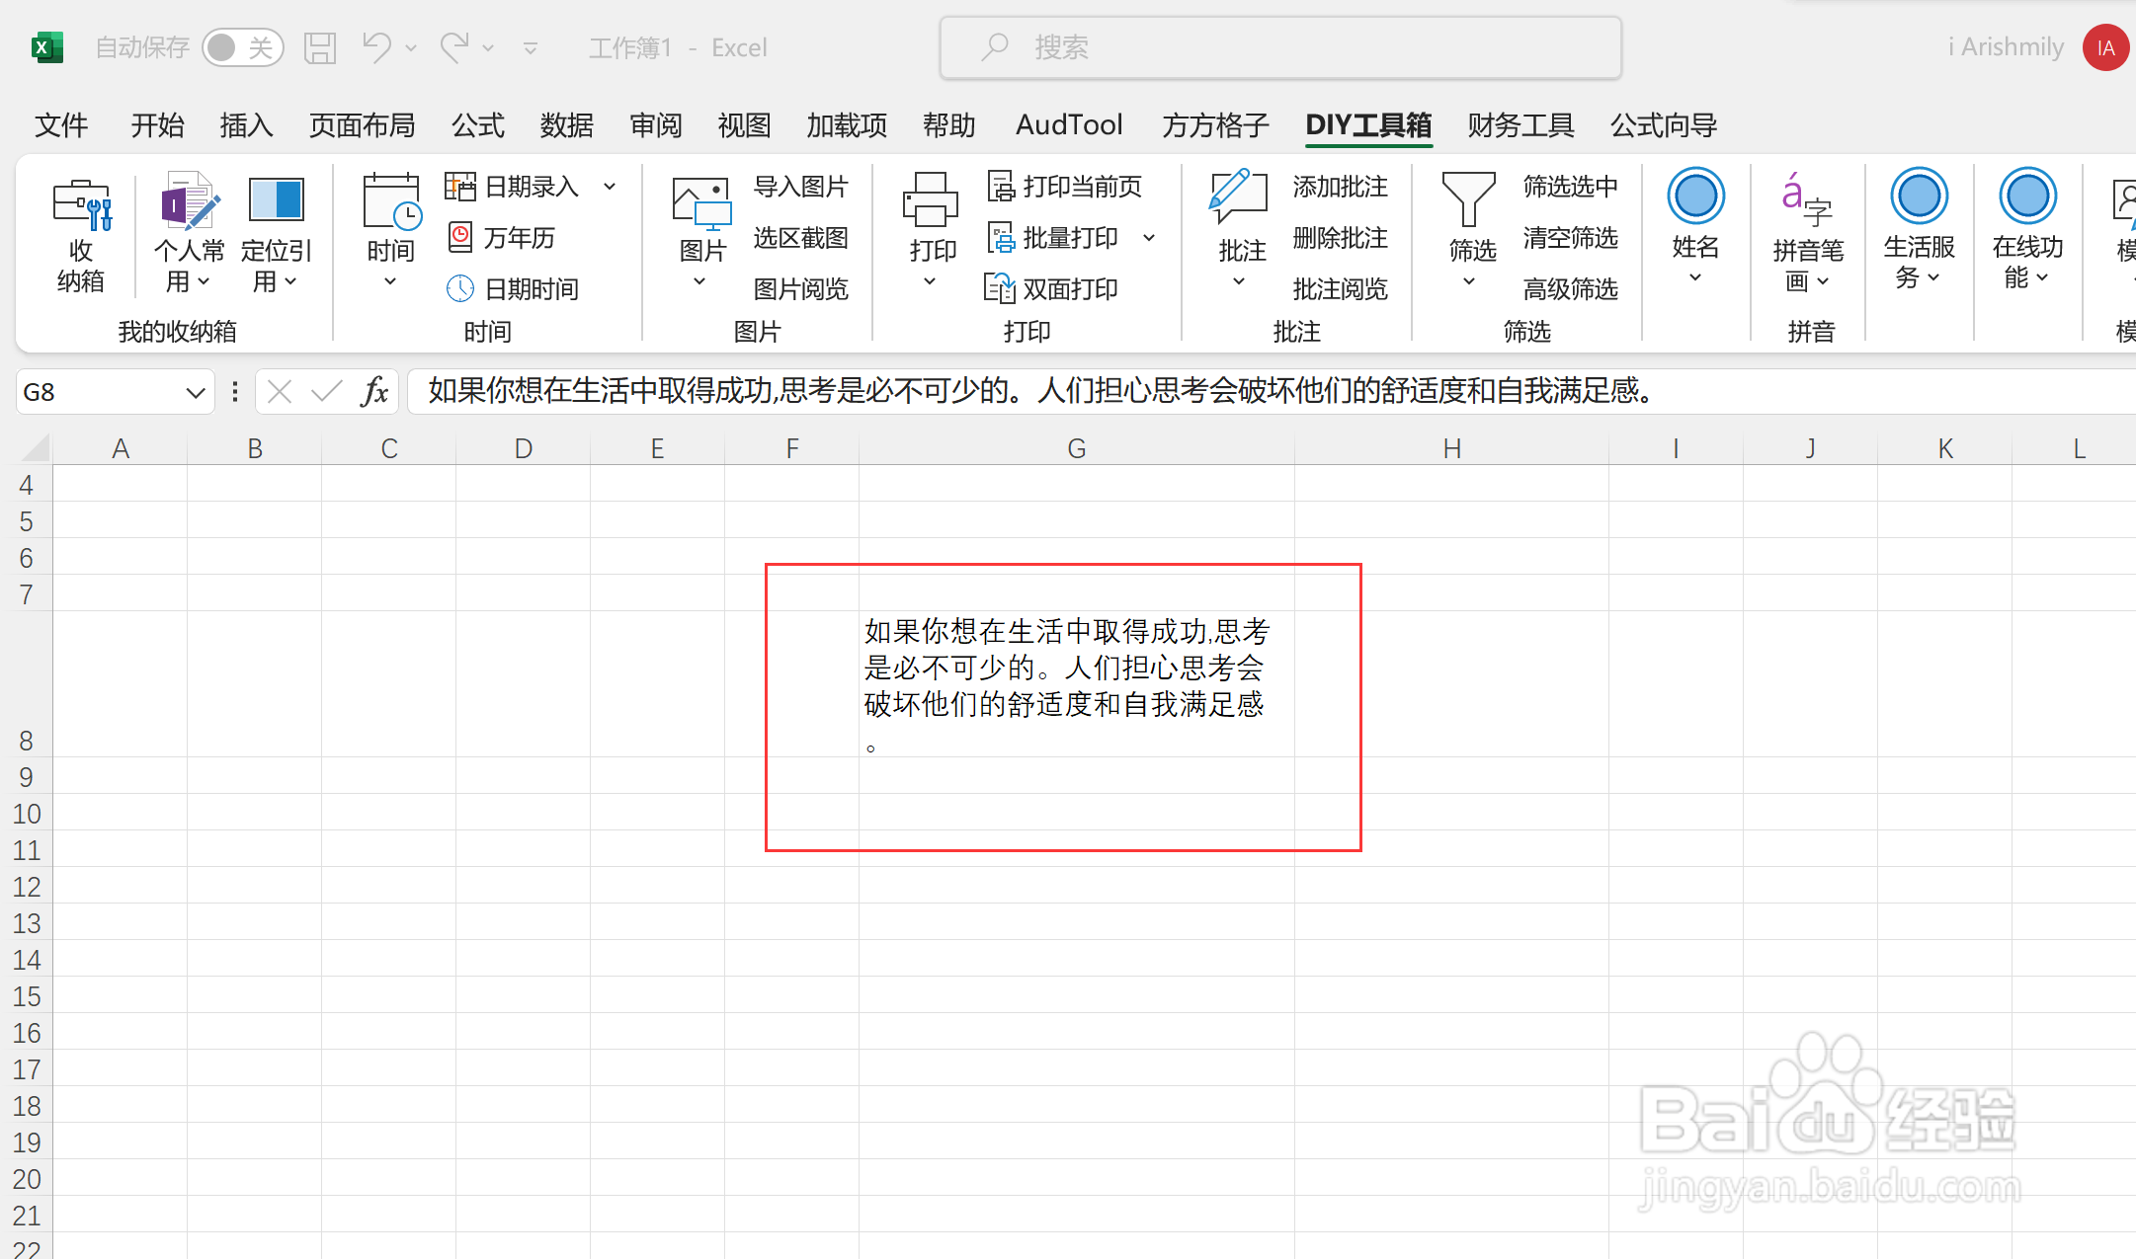This screenshot has width=2136, height=1259.
Task: Open the 姓名 dropdown menu
Action: click(x=1695, y=278)
